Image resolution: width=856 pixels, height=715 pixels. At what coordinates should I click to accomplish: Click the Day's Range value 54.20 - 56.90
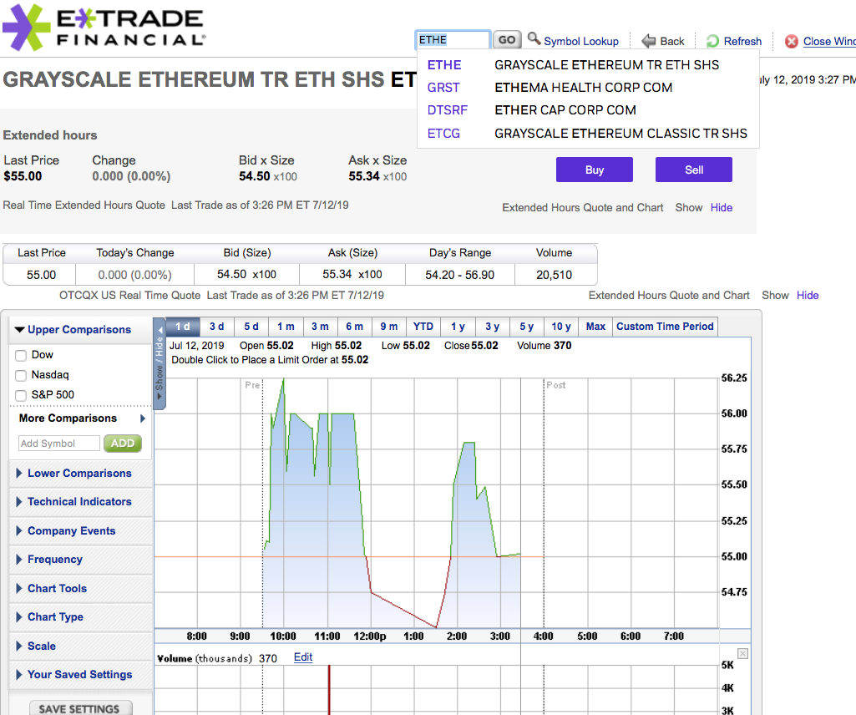[459, 275]
